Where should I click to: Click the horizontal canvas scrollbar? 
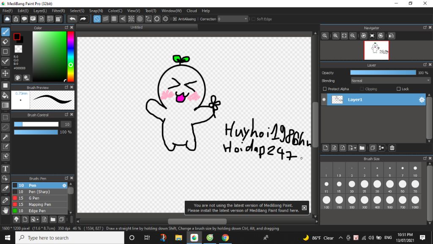pyautogui.click(x=197, y=221)
